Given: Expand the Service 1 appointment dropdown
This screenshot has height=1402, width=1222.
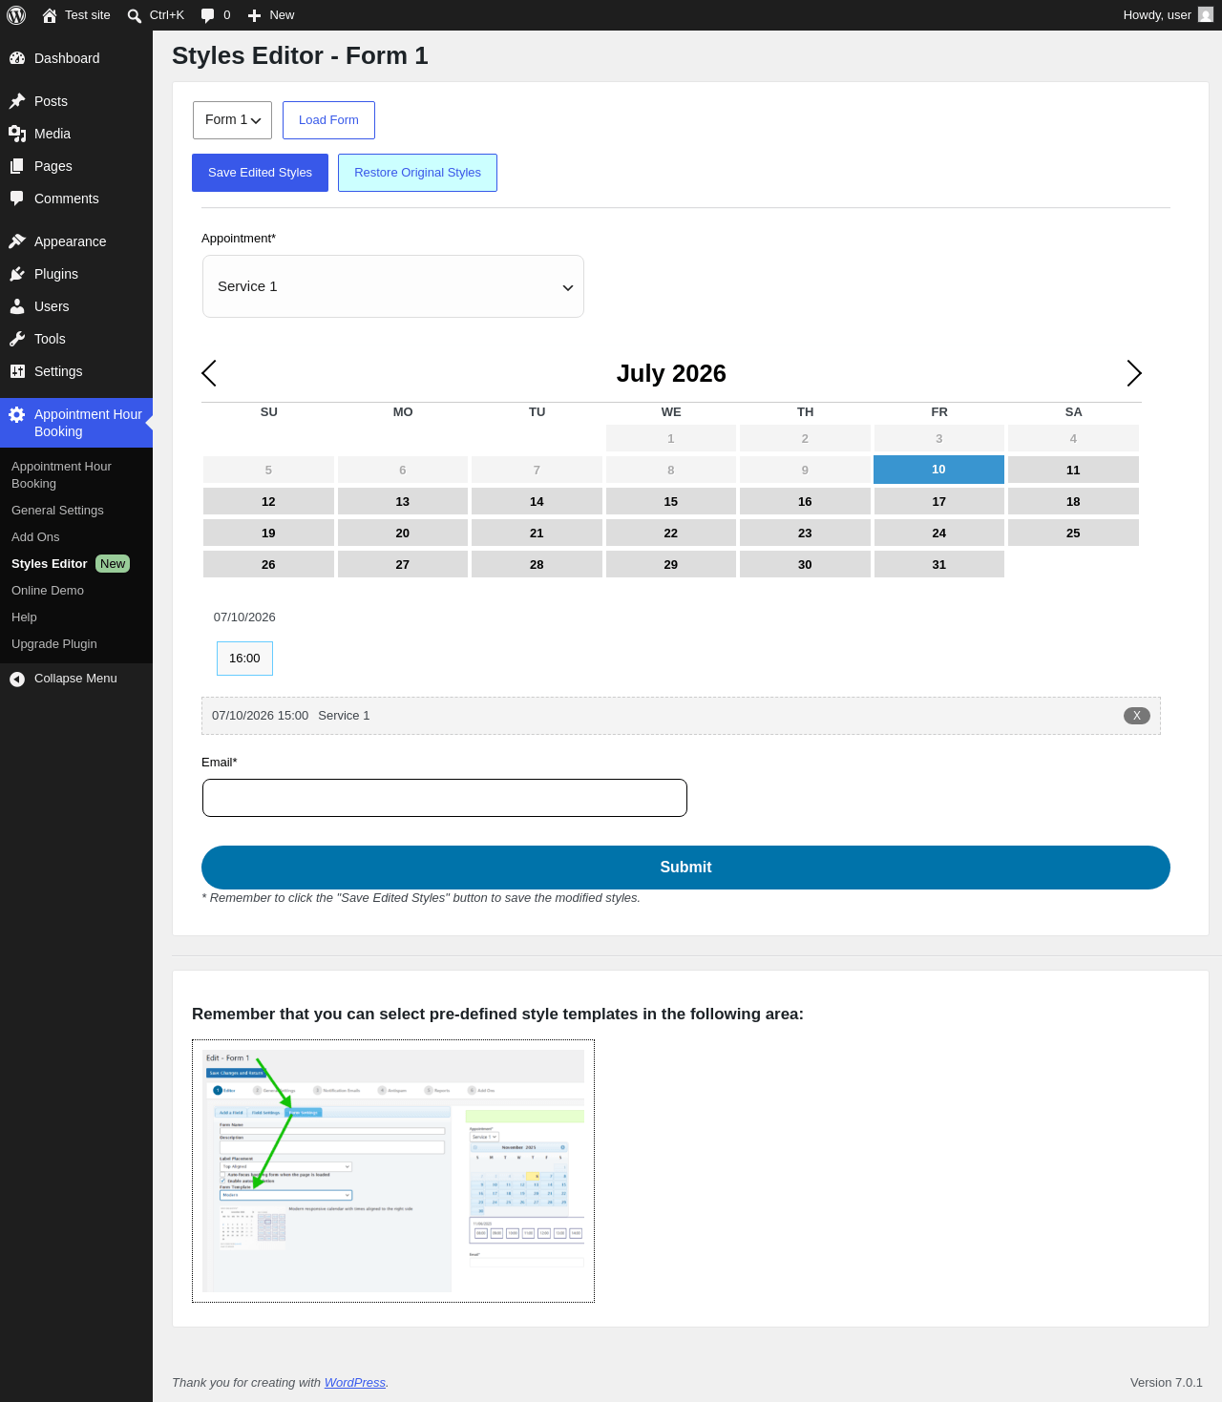Looking at the screenshot, I should [x=393, y=286].
